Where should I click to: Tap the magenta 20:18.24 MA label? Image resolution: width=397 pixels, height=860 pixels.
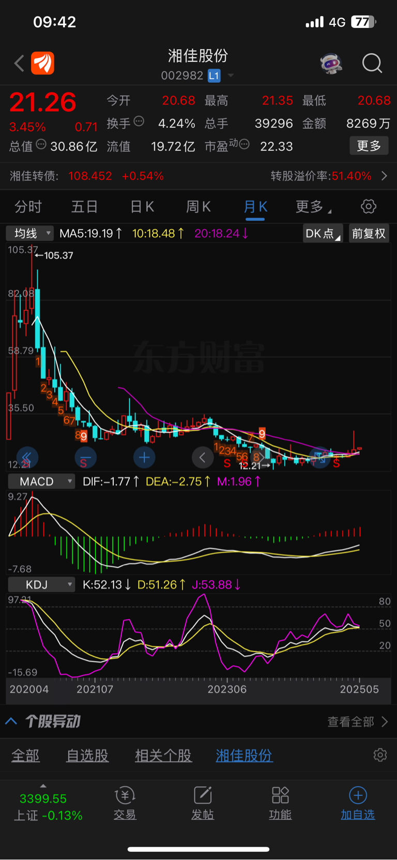[x=221, y=233]
